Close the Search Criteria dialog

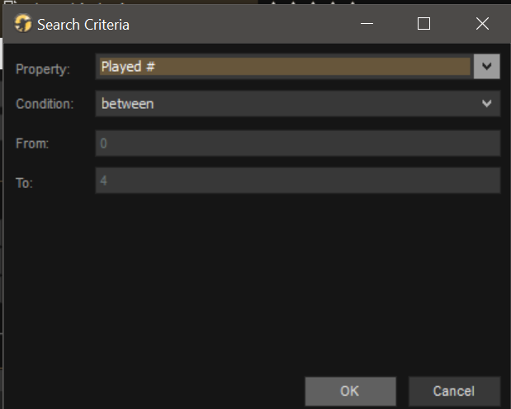click(482, 24)
